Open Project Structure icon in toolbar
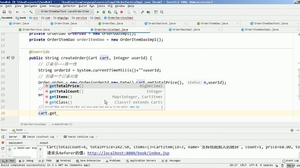 point(149,12)
